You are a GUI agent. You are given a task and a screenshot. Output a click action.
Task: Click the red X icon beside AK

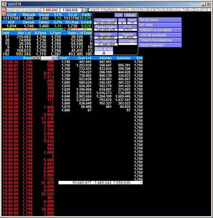[4, 10]
